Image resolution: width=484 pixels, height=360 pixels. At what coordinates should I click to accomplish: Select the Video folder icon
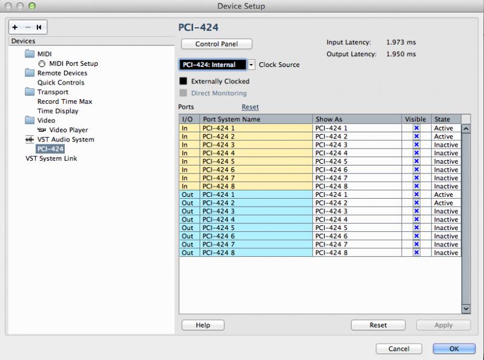tap(30, 120)
